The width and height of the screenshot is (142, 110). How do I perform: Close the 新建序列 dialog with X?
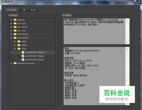tap(135, 1)
